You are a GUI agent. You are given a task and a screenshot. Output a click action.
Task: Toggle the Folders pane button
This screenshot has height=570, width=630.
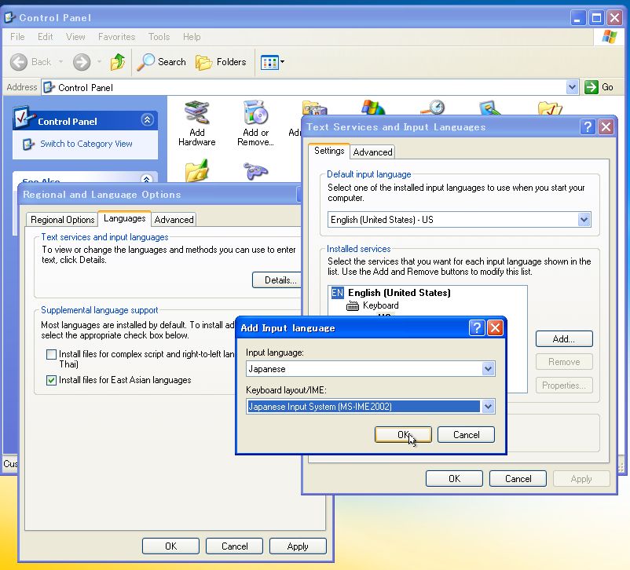[x=221, y=62]
